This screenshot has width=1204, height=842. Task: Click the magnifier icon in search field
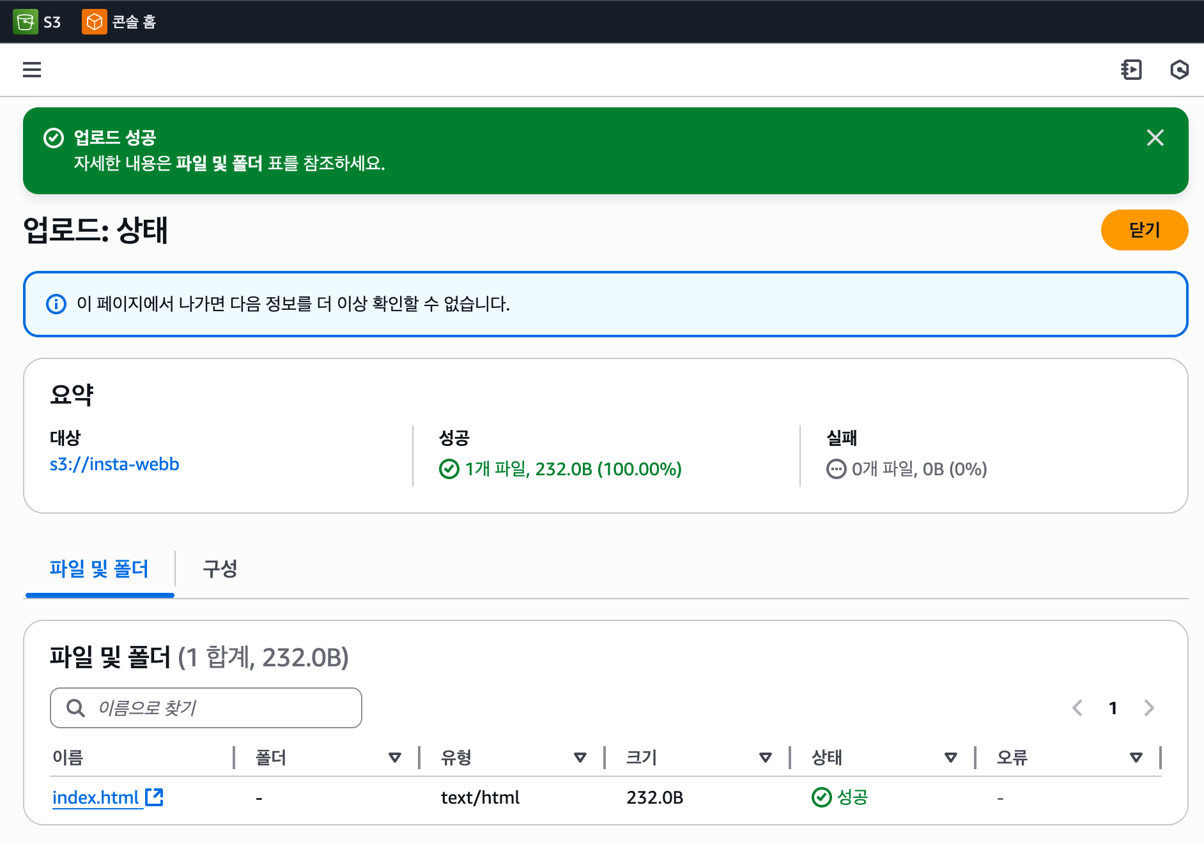coord(75,708)
